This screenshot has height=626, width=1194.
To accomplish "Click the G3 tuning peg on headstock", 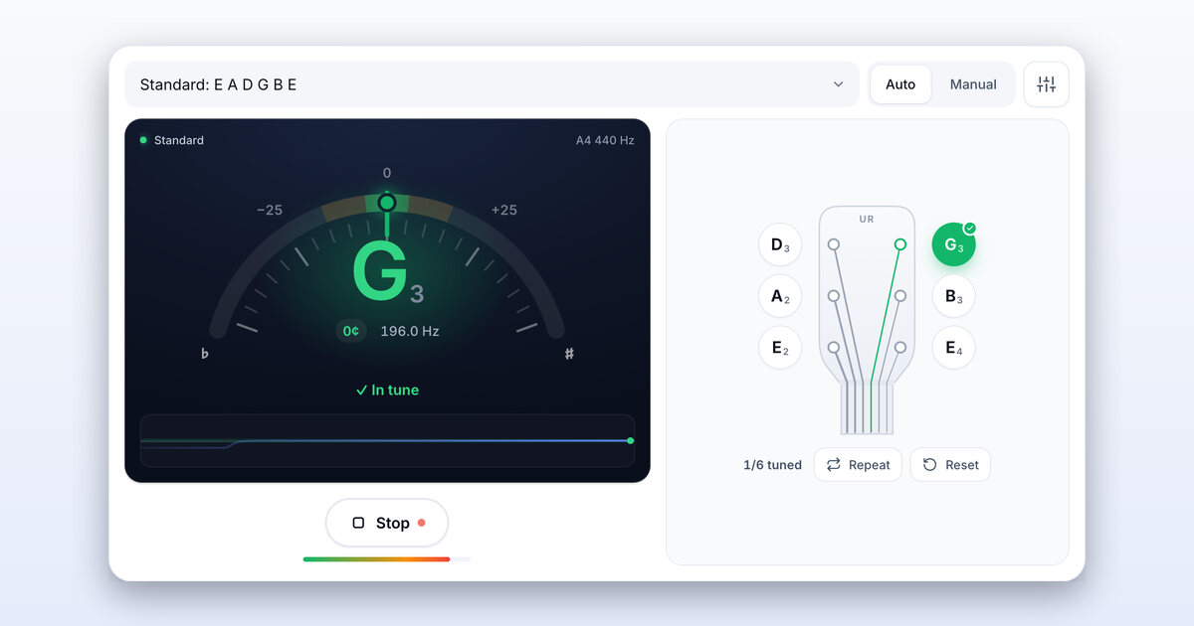I will pyautogui.click(x=900, y=243).
